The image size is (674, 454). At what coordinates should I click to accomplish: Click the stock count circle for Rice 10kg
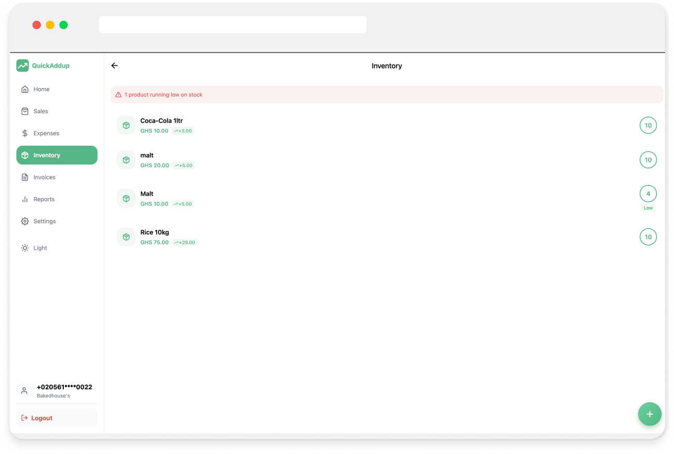648,236
